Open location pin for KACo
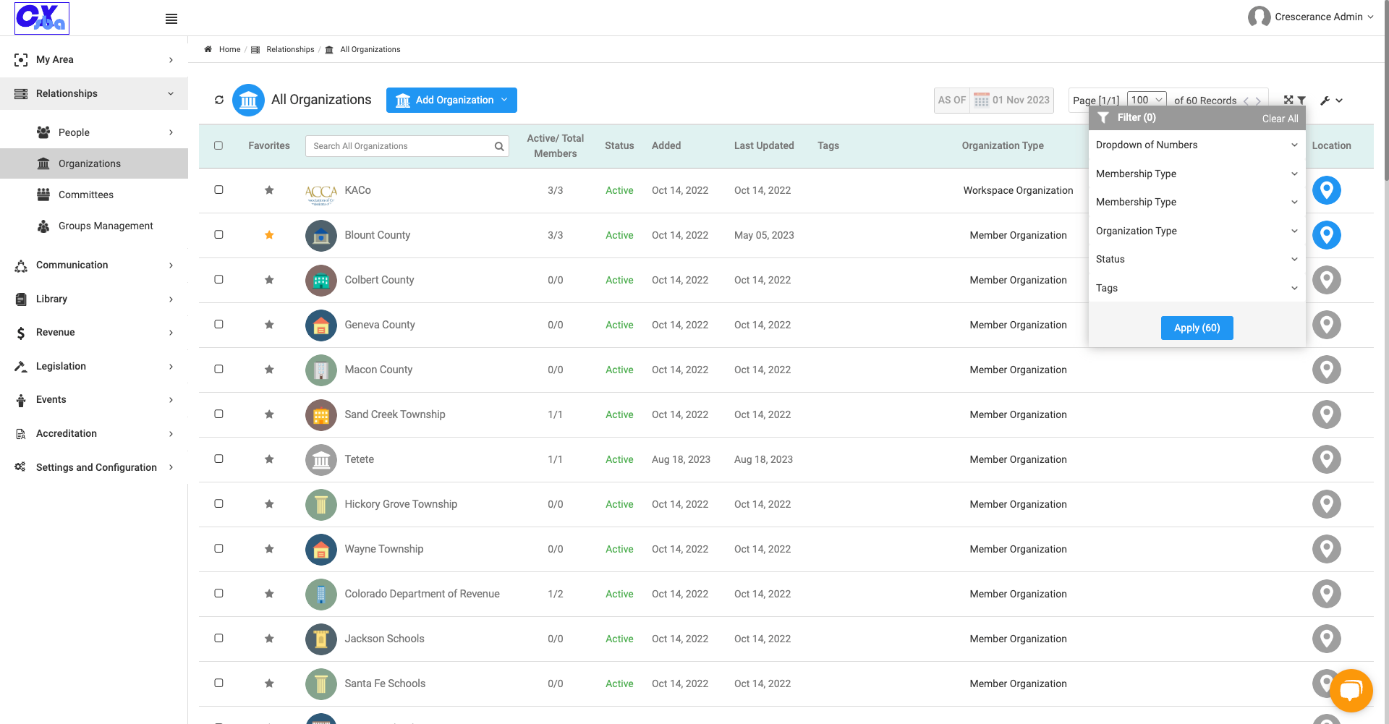This screenshot has width=1389, height=724. [x=1327, y=190]
